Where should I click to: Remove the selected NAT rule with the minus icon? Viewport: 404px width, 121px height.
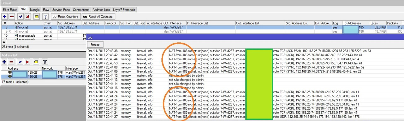click(x=12, y=17)
